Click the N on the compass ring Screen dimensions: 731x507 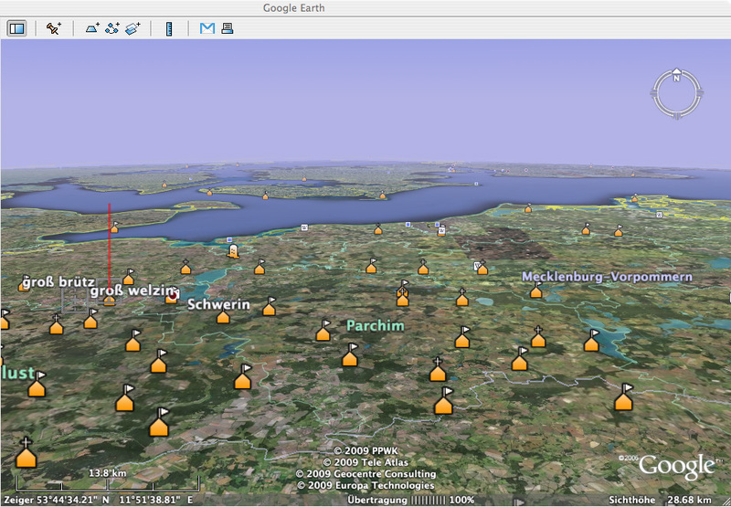click(x=677, y=79)
